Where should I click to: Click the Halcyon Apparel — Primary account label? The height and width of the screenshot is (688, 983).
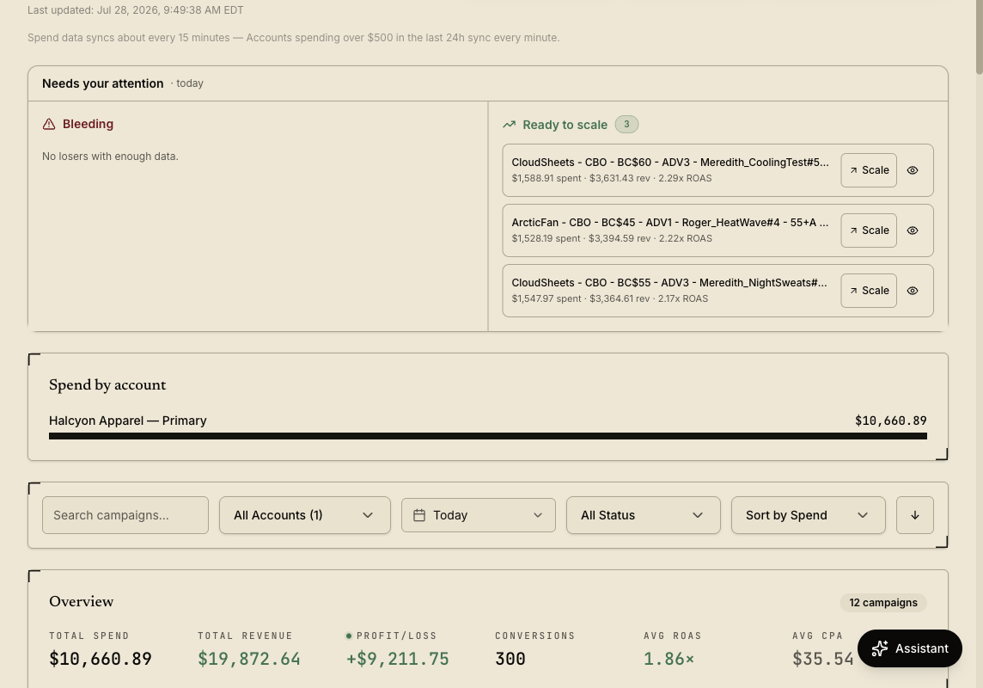click(x=128, y=421)
